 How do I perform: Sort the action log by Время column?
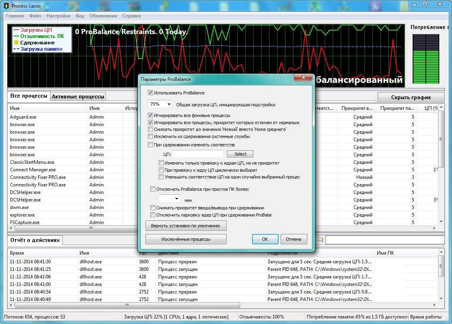coord(43,253)
